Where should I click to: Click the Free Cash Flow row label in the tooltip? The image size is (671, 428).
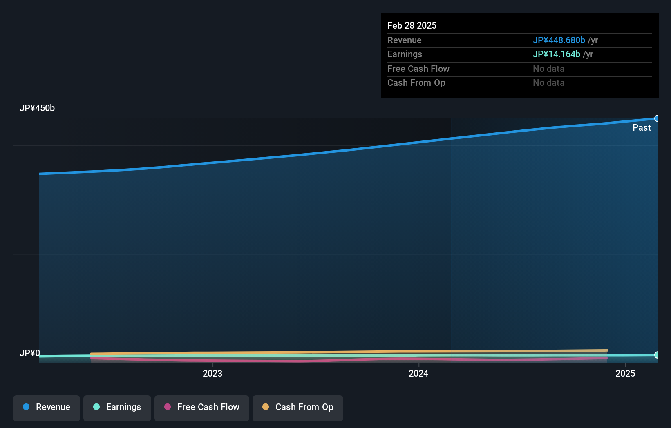pos(418,69)
